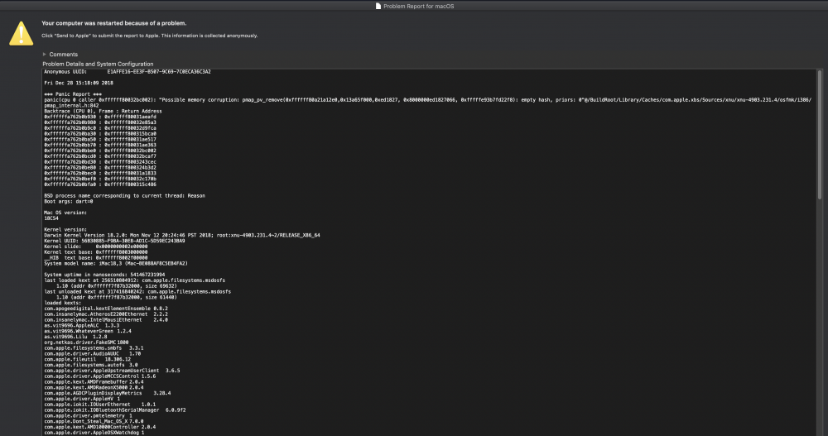Click backtrace line '0xffffffa762b0bbe0'
This screenshot has height=436, width=828.
[100, 151]
